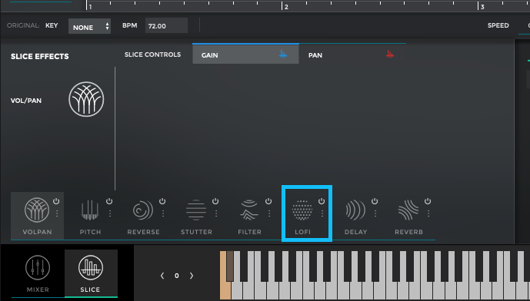Toggle STUTTER effect power button
Screen dimensions: 530x301
(215, 201)
